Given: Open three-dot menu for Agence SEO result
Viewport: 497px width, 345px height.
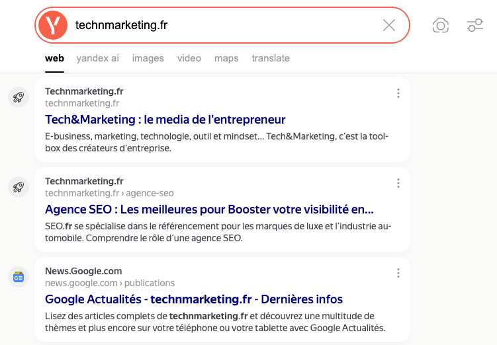Looking at the screenshot, I should coord(398,183).
